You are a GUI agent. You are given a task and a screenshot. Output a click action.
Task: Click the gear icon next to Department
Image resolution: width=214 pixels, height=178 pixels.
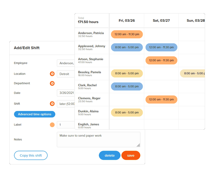52,83
